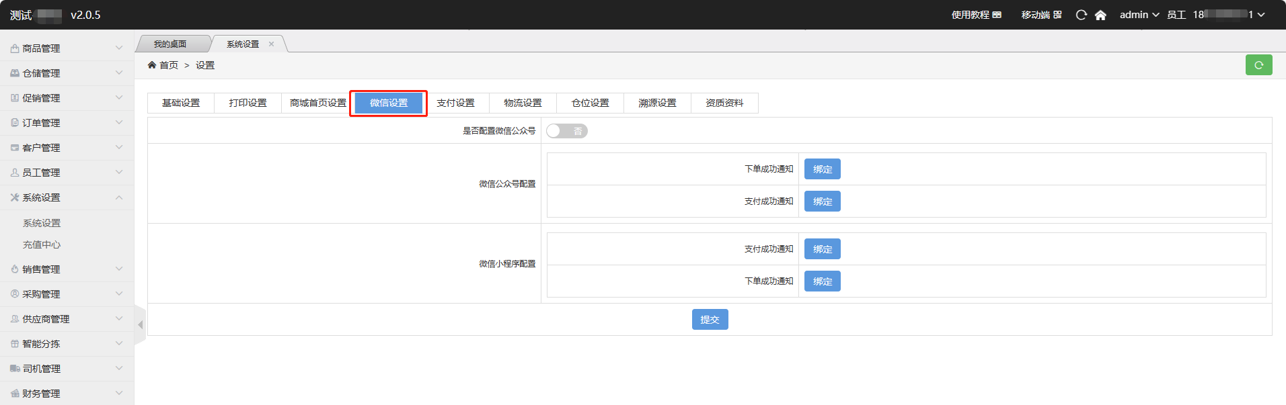Collapse sidebar using left arrow handle
1286x405 pixels.
click(x=140, y=325)
